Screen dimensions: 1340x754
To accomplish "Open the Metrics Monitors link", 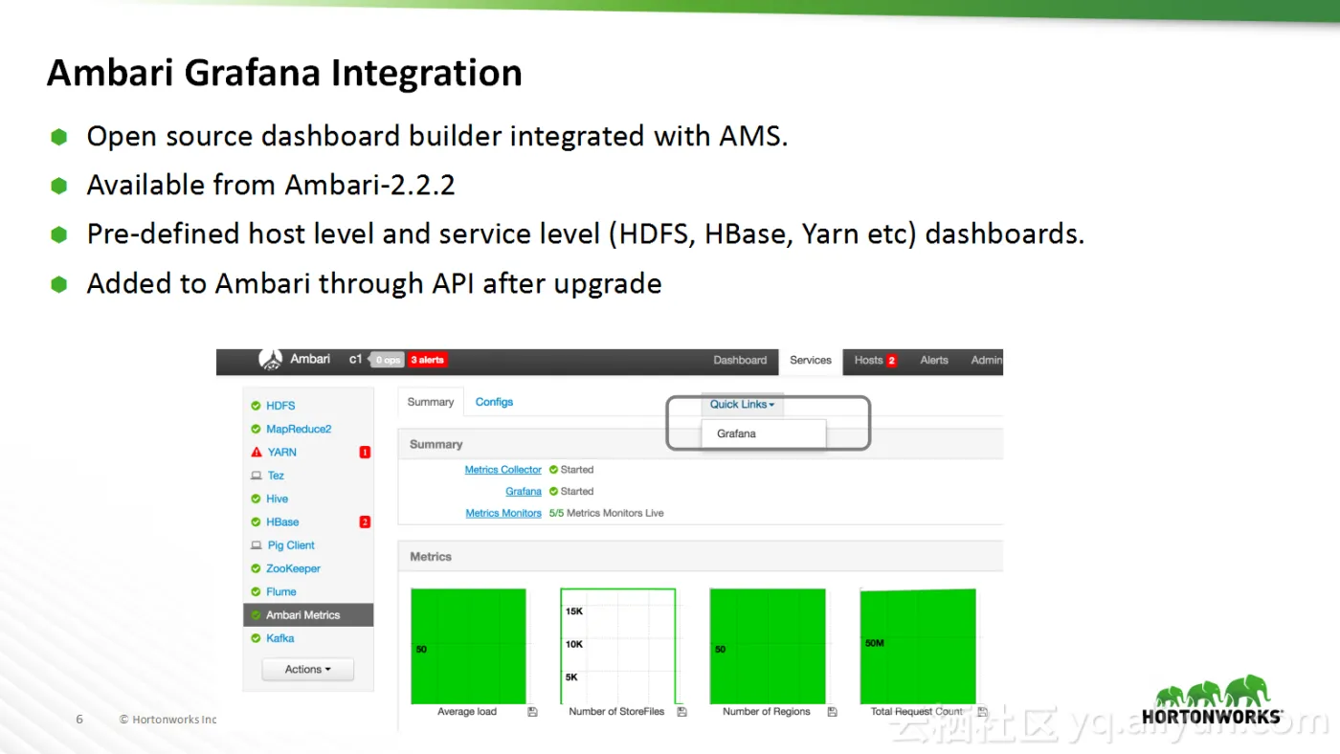I will pyautogui.click(x=503, y=514).
